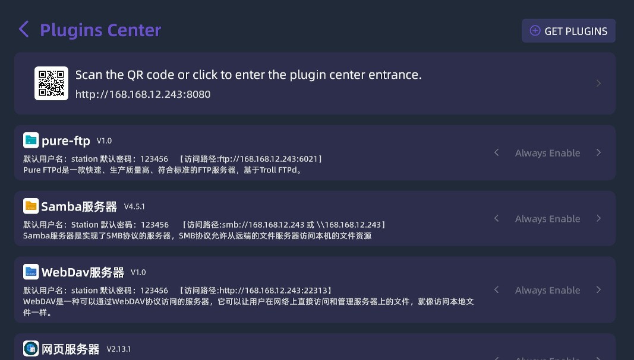Click the Samba server folder icon
Image resolution: width=634 pixels, height=360 pixels.
click(31, 206)
